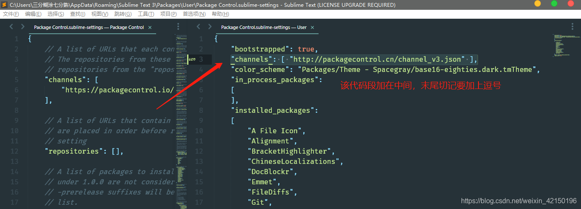Screen dimensions: 581x209
Task: Click the comment "// under 1.0.0 are not consider"
Action: tap(109, 182)
